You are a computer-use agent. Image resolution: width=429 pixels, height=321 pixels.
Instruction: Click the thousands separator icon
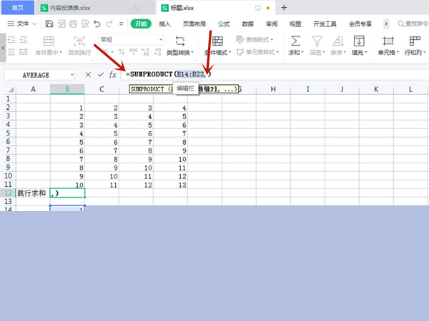coord(134,52)
